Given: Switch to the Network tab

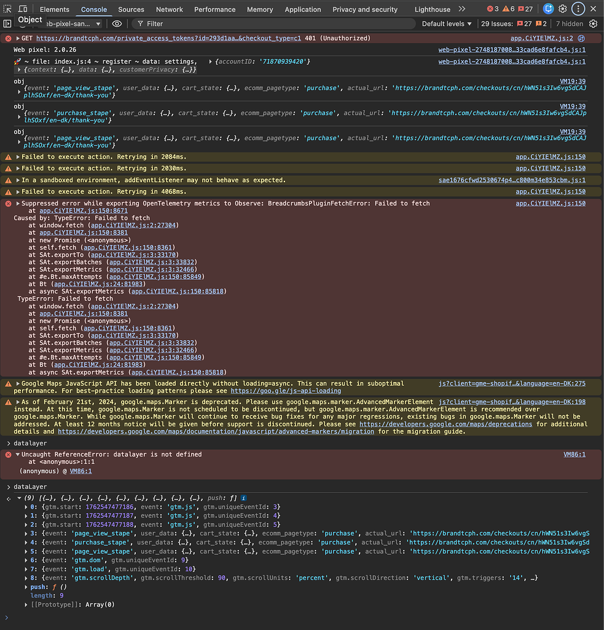Looking at the screenshot, I should [x=169, y=9].
